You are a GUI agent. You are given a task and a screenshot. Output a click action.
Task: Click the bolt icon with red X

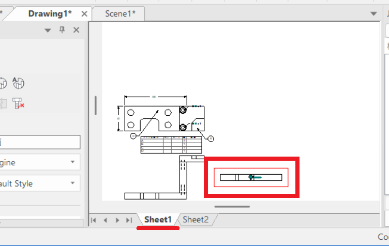[x=19, y=104]
